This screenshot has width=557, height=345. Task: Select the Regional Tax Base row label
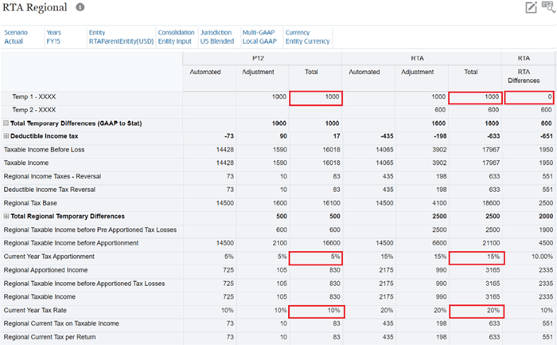pyautogui.click(x=30, y=203)
